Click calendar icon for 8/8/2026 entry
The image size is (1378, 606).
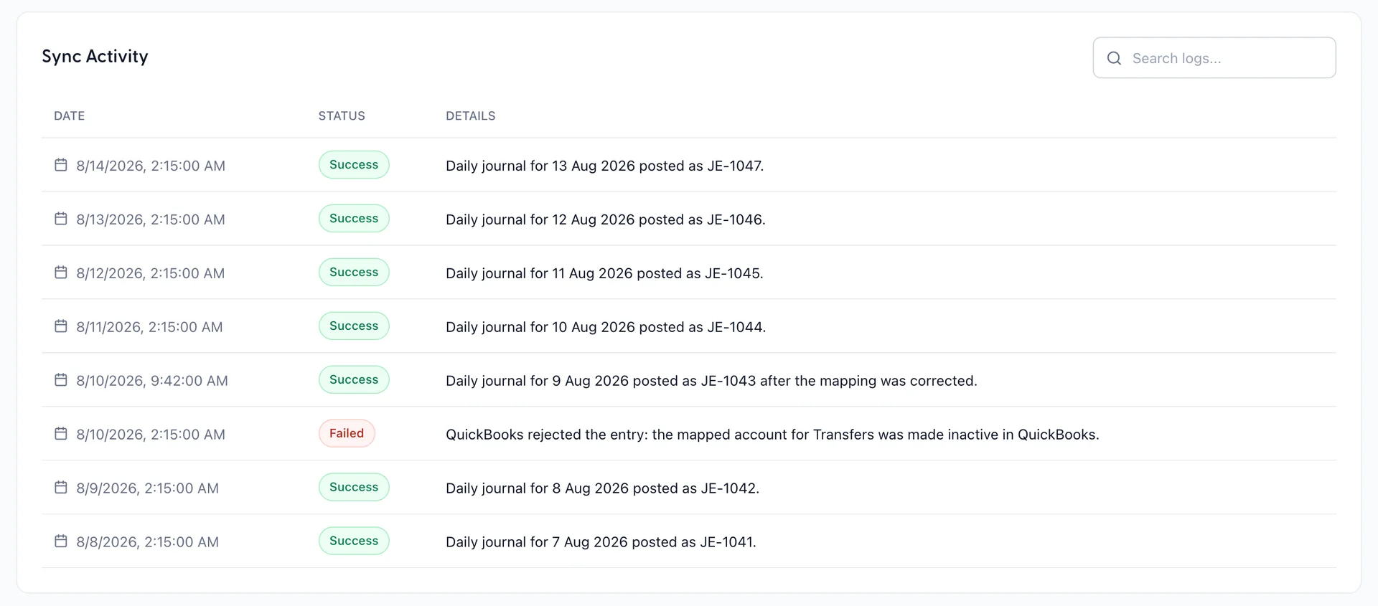pyautogui.click(x=61, y=541)
